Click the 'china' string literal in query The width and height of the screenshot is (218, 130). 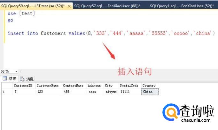point(202,33)
